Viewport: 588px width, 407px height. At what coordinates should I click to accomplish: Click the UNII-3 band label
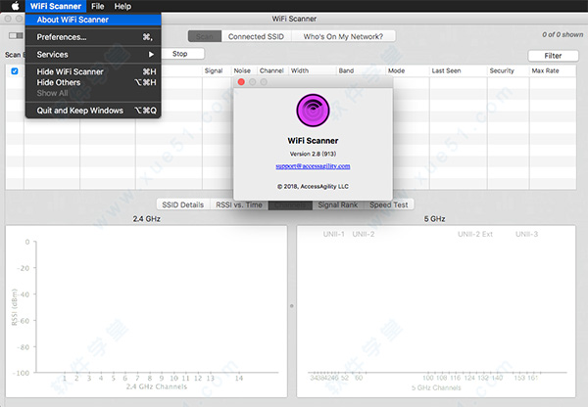tap(526, 234)
